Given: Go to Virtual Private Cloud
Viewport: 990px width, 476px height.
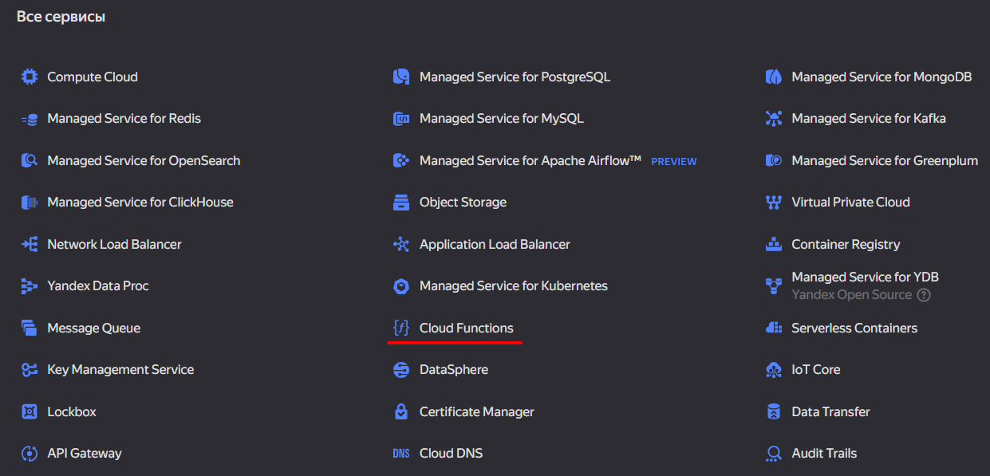Looking at the screenshot, I should point(850,202).
